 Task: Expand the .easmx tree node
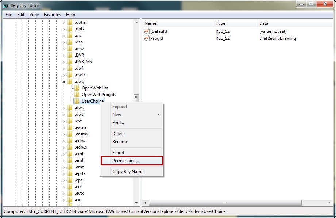pos(63,134)
